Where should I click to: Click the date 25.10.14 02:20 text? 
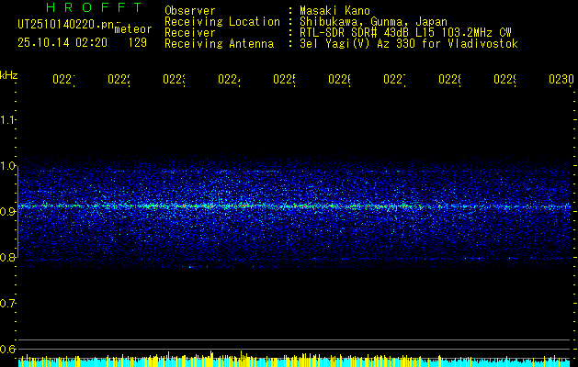62,43
